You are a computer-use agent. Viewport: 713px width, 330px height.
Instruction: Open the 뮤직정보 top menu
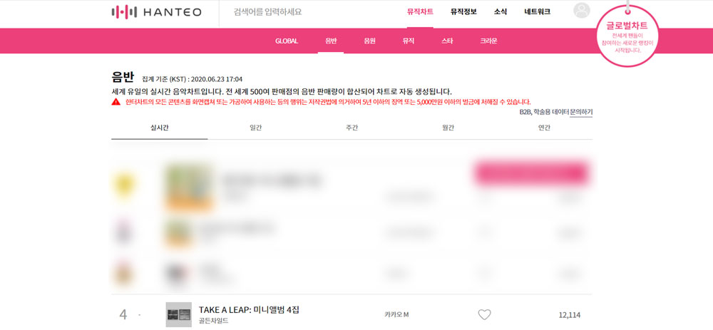point(463,12)
